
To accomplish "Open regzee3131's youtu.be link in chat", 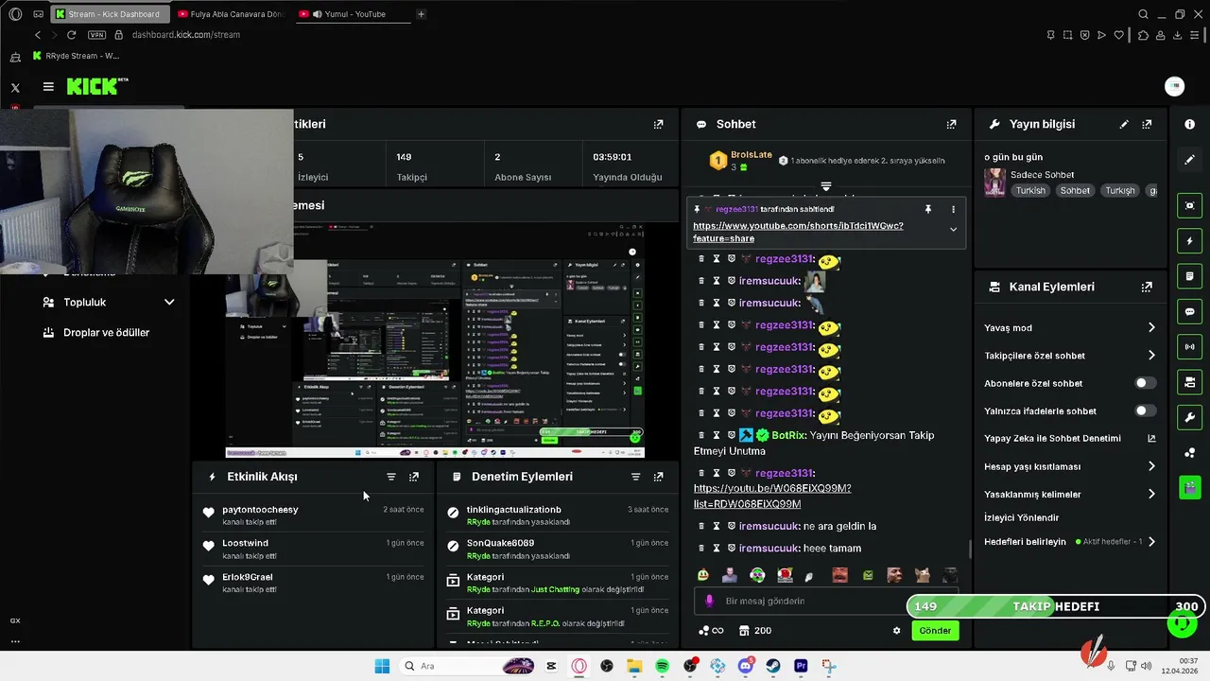I will (772, 496).
